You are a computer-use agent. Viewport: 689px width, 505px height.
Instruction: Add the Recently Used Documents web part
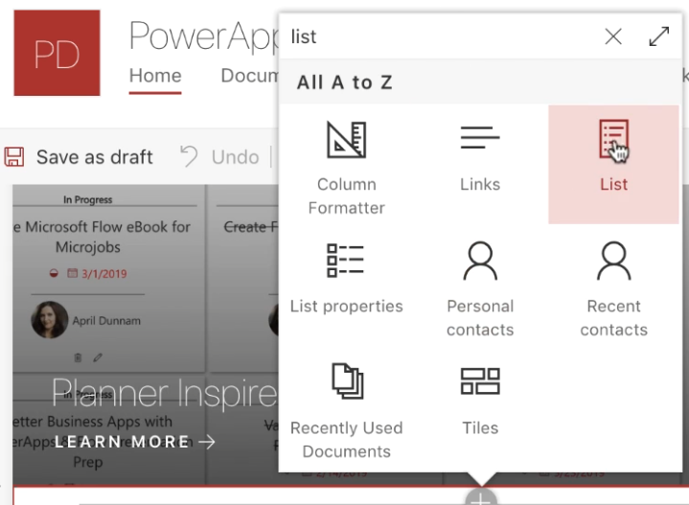tap(346, 410)
